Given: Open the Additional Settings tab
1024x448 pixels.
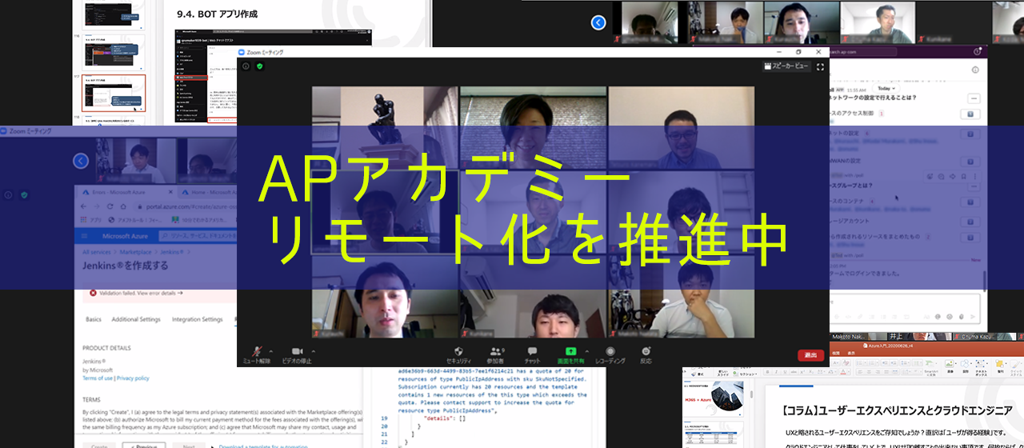Looking at the screenshot, I should [x=136, y=319].
